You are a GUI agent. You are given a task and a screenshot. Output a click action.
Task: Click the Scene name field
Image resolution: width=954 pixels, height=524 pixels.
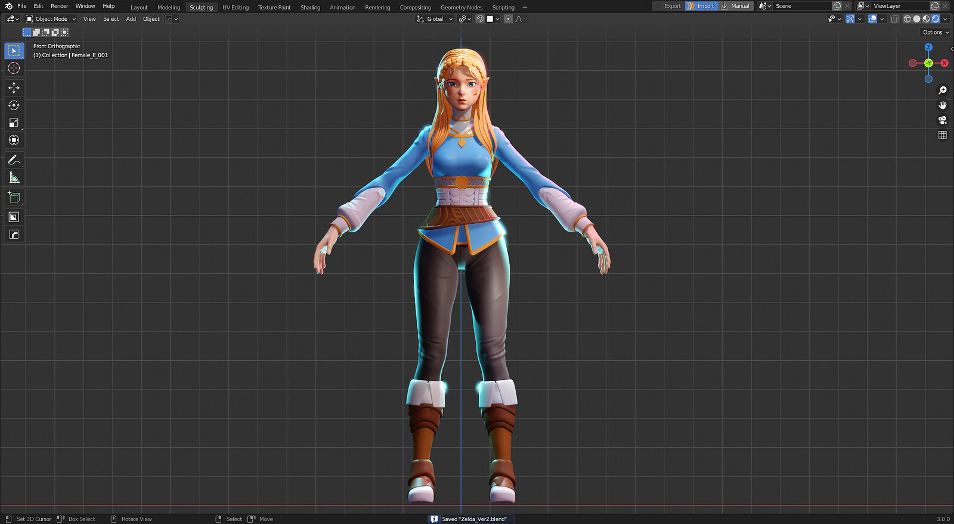[x=802, y=6]
